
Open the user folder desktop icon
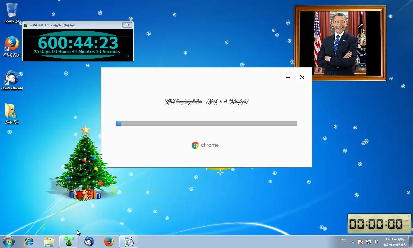click(x=12, y=114)
